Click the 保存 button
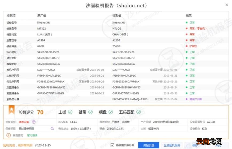The width and height of the screenshot is (232, 149). click(195, 146)
